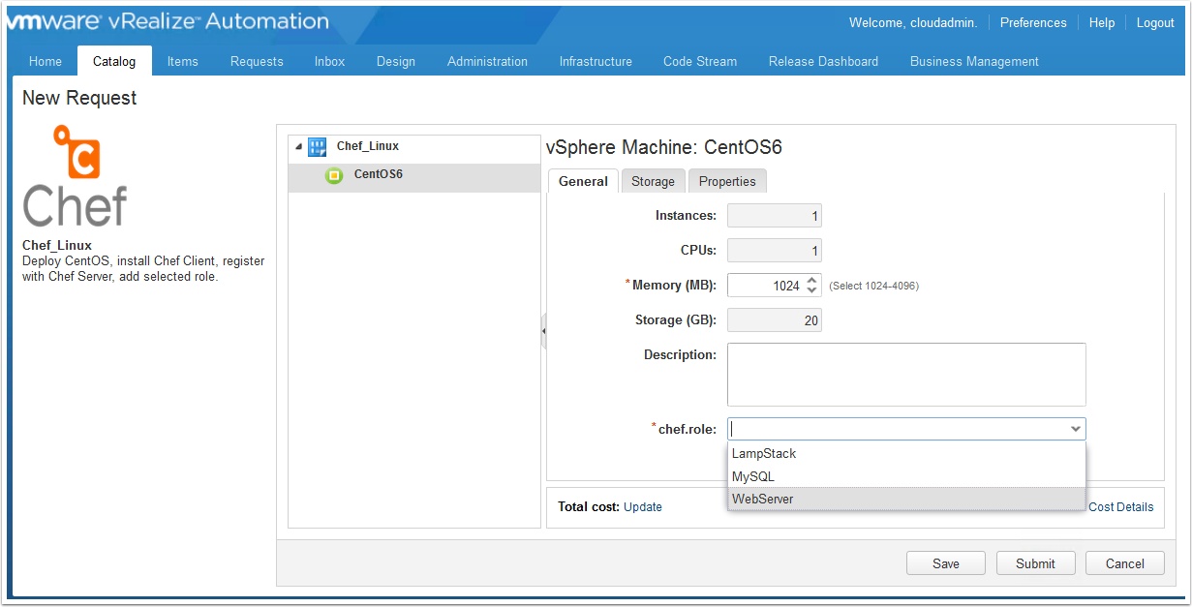
Task: Choose LampStack from the chef.role list
Action: click(x=906, y=453)
